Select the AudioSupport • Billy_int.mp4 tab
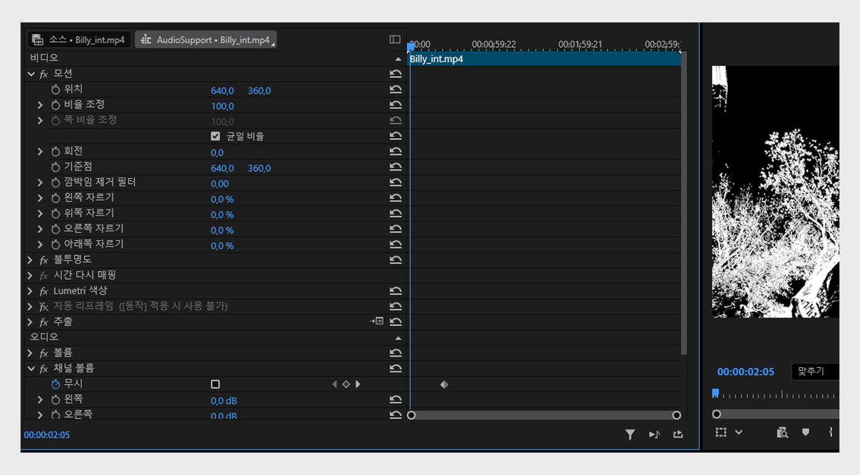 point(206,40)
